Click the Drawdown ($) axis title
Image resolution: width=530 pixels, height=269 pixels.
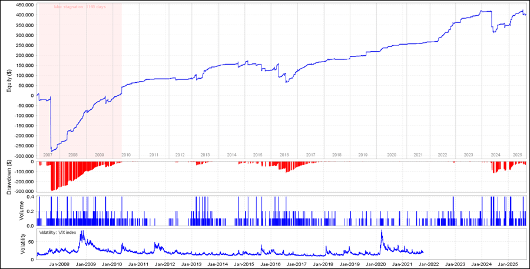click(9, 175)
